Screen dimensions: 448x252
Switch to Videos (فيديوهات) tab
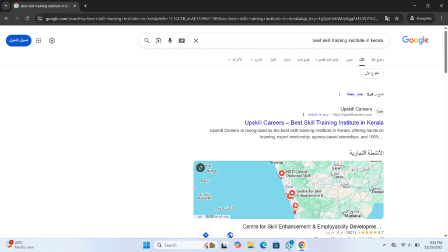click(x=303, y=60)
